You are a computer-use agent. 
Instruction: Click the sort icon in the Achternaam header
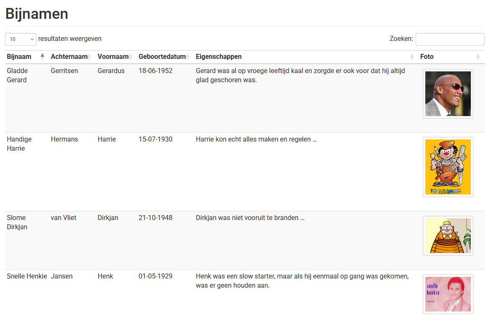pos(89,57)
